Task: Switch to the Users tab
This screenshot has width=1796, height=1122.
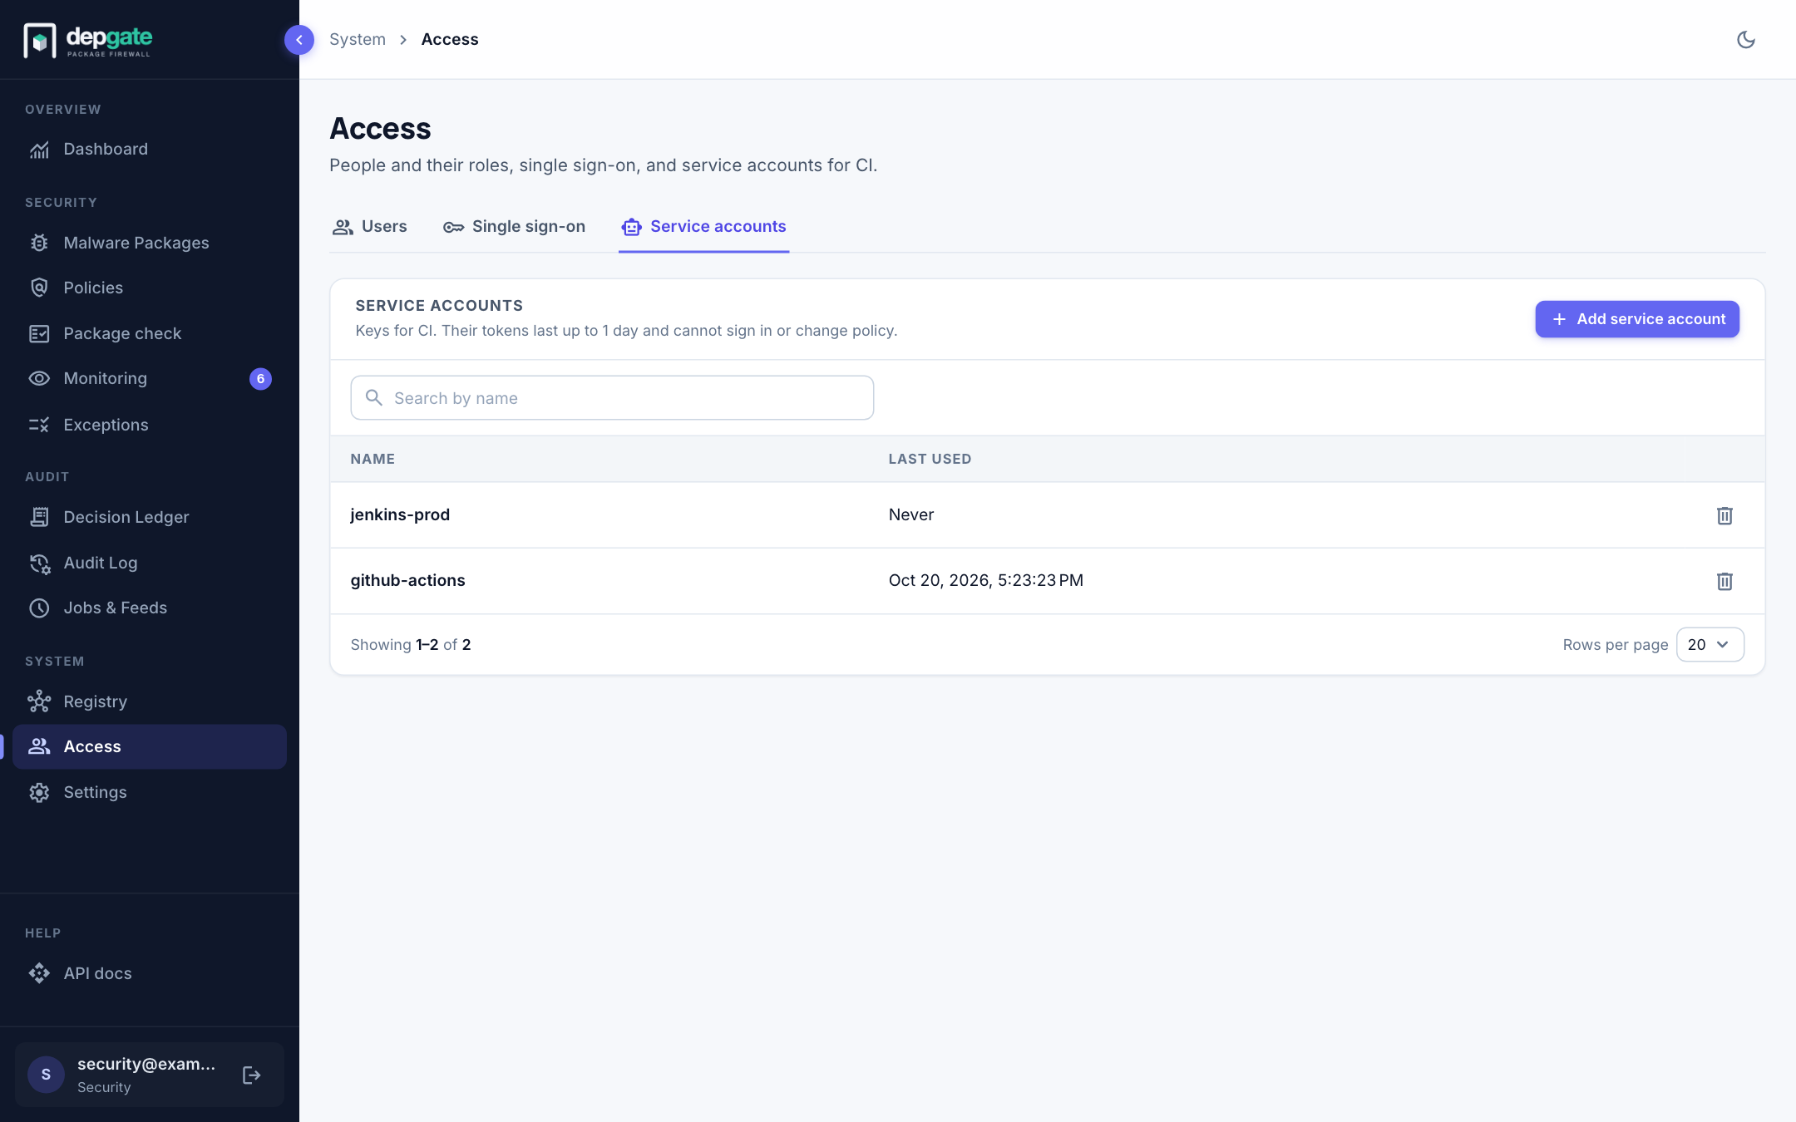Action: (x=370, y=227)
